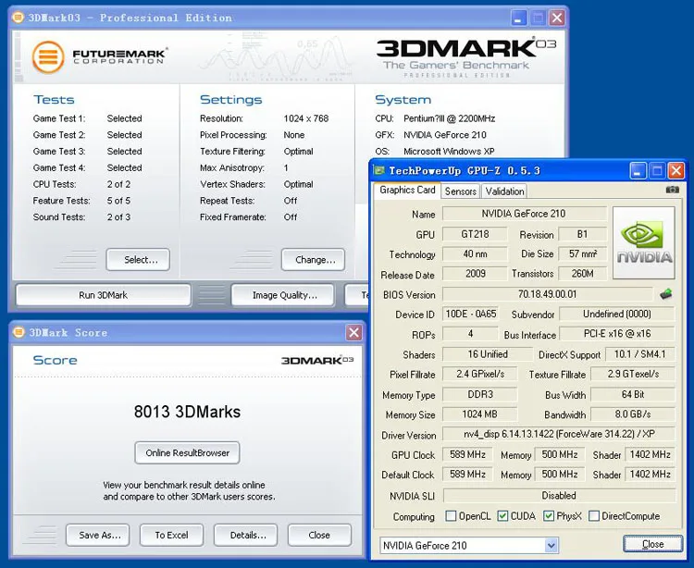Click the GPU-Z Name field NVIDIA GeForce 210

(x=524, y=214)
